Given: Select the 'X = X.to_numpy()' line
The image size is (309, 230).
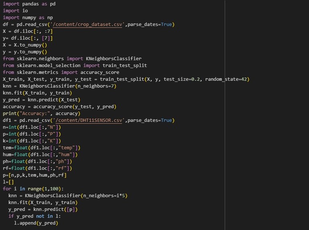Looking at the screenshot, I should (x=25, y=45).
